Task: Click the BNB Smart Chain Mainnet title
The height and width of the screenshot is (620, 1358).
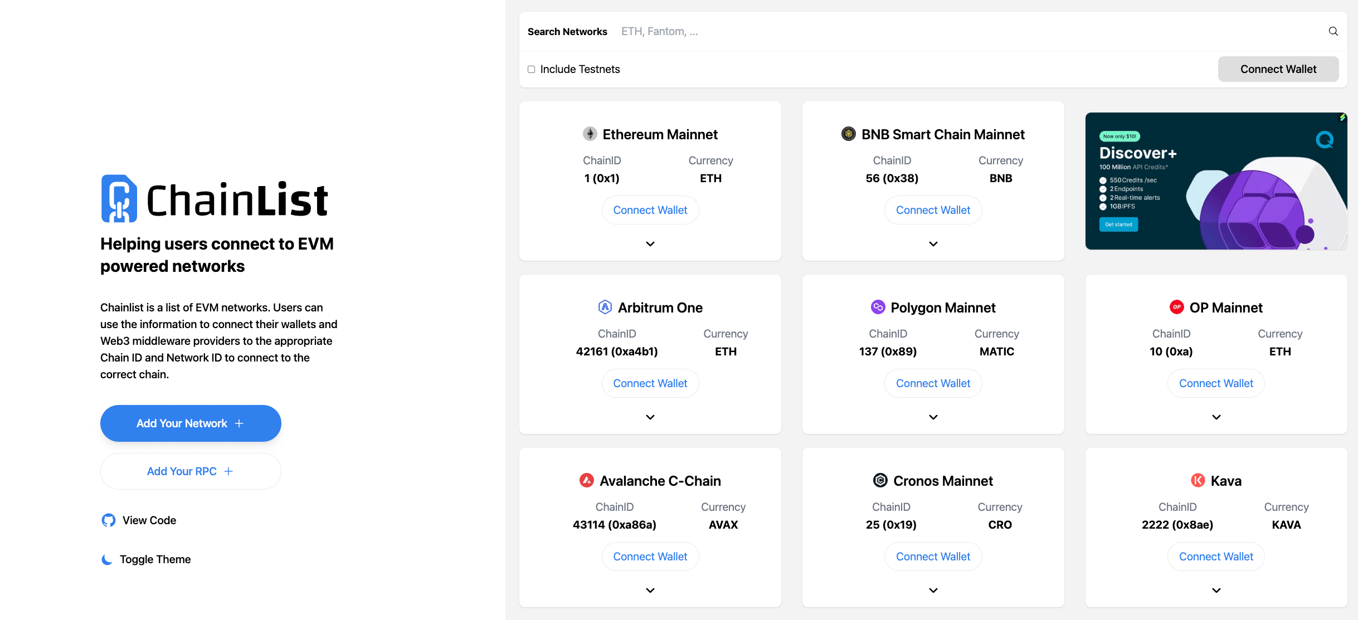Action: (x=943, y=134)
